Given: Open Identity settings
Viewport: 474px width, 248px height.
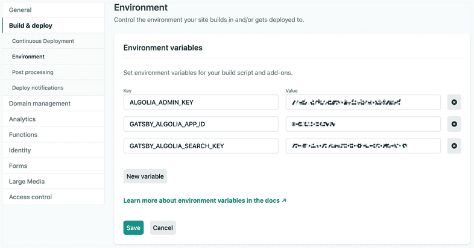Looking at the screenshot, I should 21,150.
